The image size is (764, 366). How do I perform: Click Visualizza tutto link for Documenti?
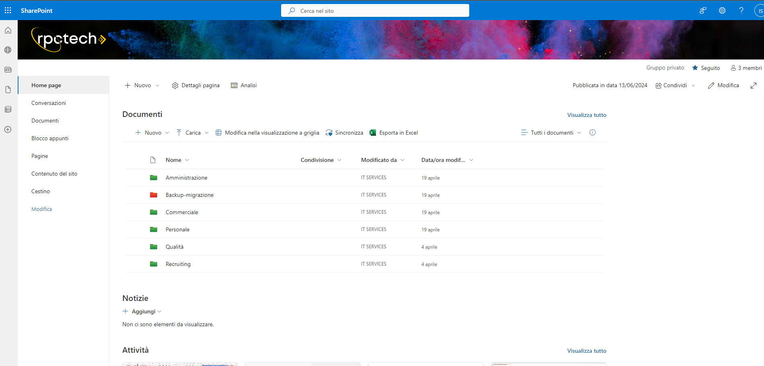(x=586, y=115)
